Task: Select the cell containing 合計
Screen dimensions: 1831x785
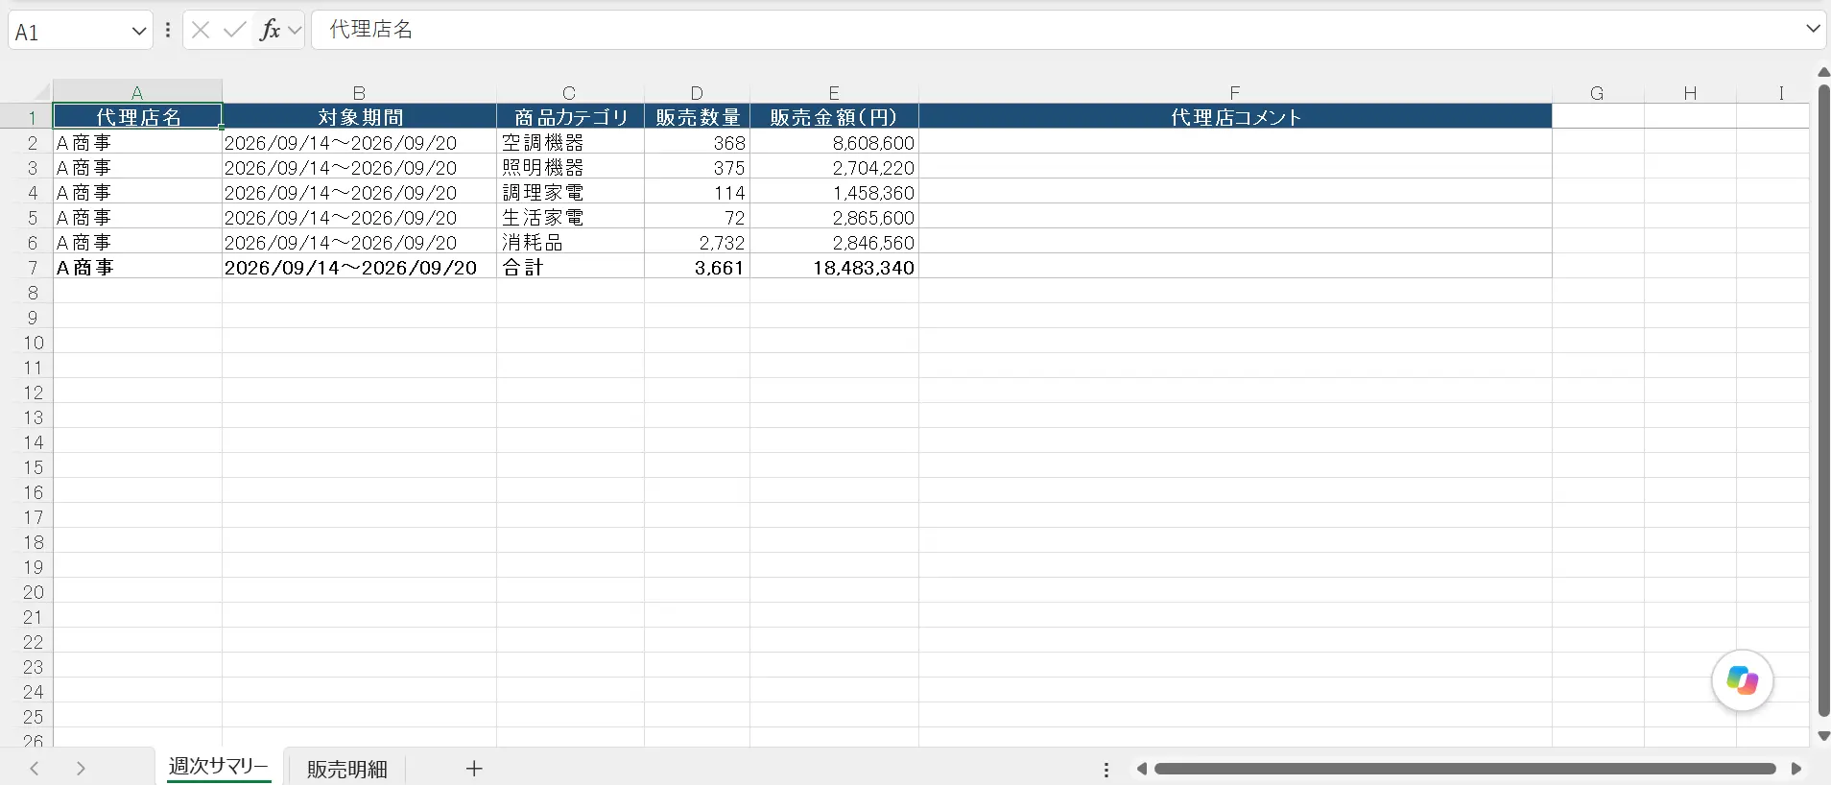Action: [570, 267]
